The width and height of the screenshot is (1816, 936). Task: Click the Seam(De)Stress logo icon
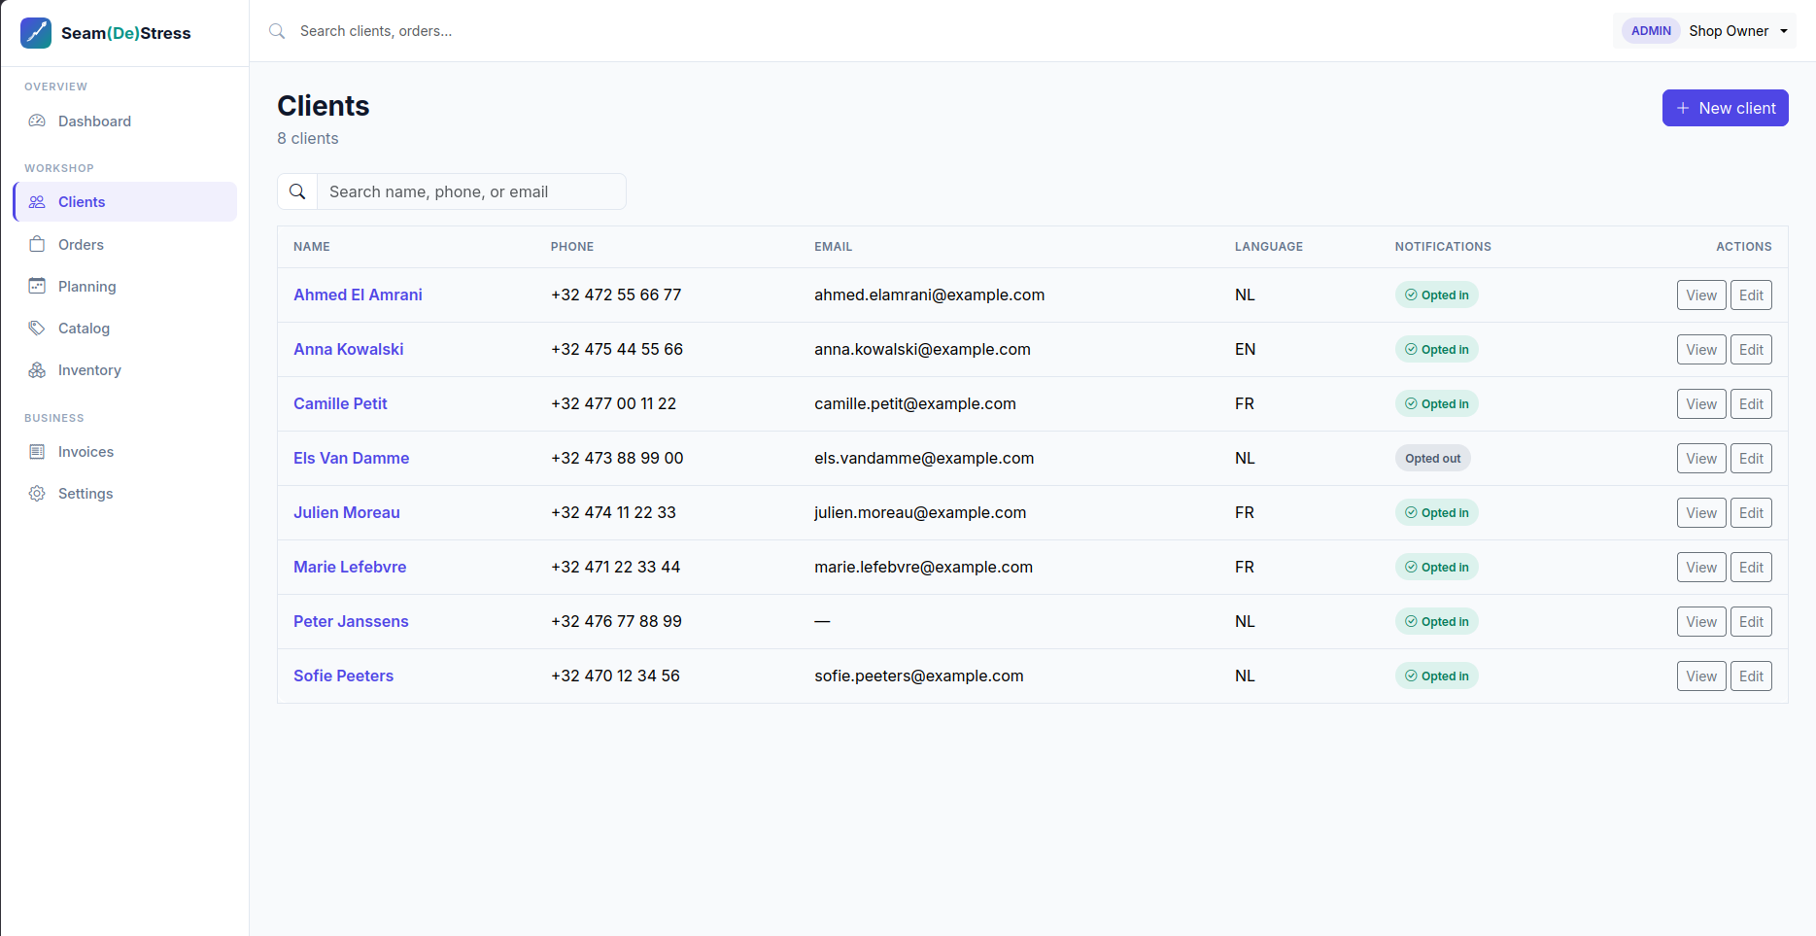point(36,32)
